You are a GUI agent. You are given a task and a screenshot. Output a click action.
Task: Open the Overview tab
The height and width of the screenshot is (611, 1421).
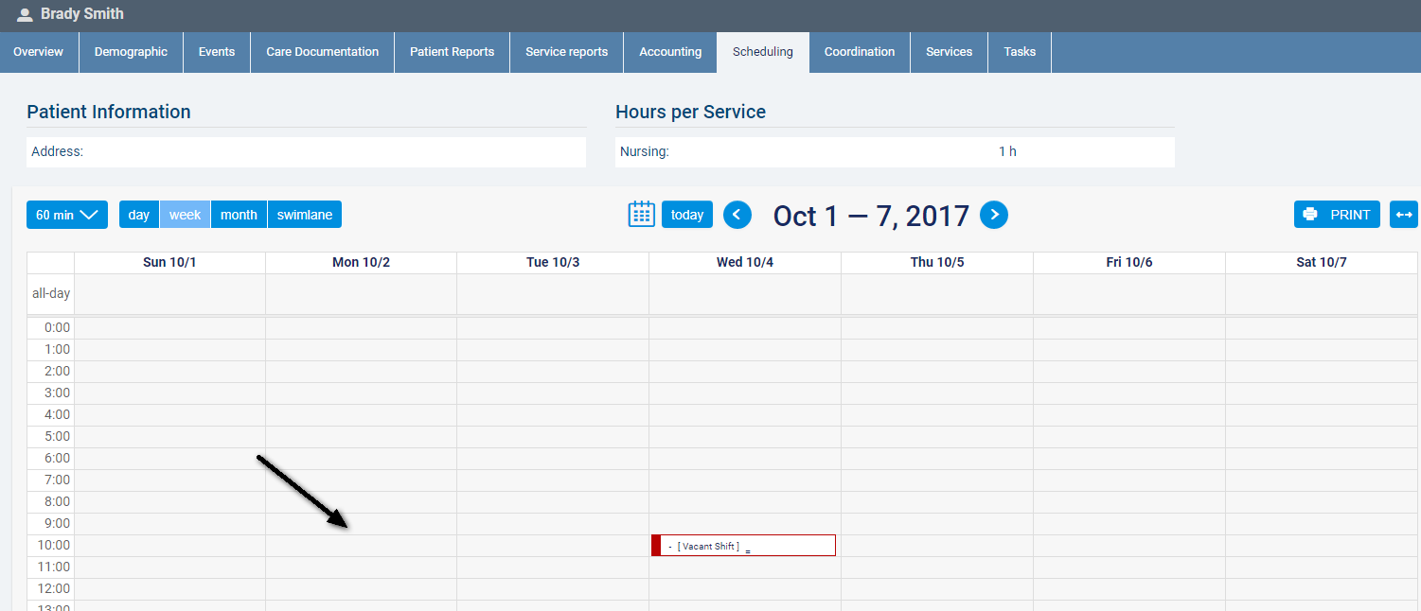pos(39,52)
